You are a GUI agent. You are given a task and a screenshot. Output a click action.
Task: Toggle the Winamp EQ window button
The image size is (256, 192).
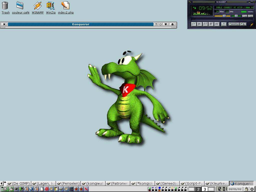(x=245, y=16)
